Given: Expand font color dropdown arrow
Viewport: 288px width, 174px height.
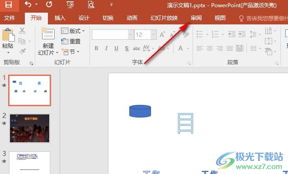Looking at the screenshot, I should [188, 48].
